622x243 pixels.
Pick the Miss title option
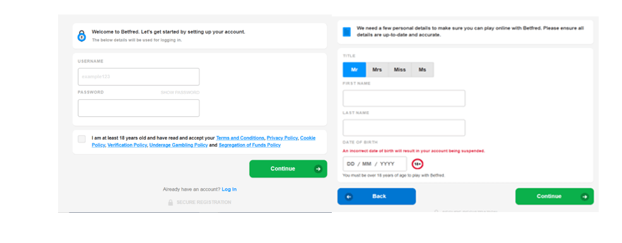click(400, 69)
